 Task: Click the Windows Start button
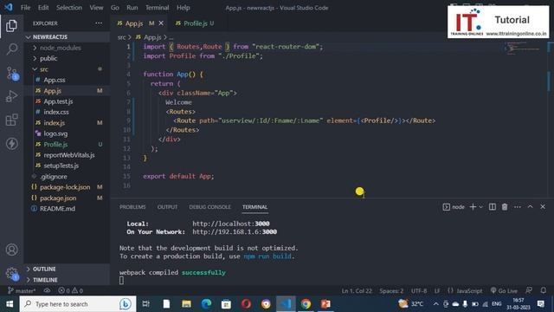point(10,304)
